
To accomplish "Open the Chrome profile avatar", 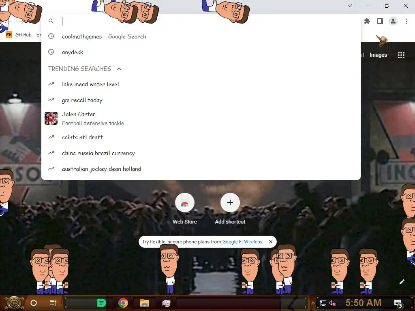I will point(393,21).
